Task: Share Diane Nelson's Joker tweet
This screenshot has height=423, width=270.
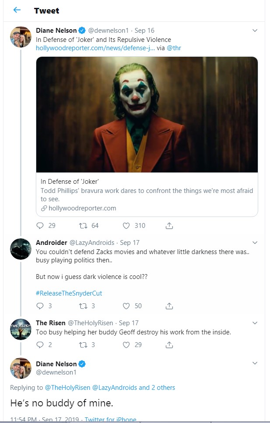Action: coord(169,226)
